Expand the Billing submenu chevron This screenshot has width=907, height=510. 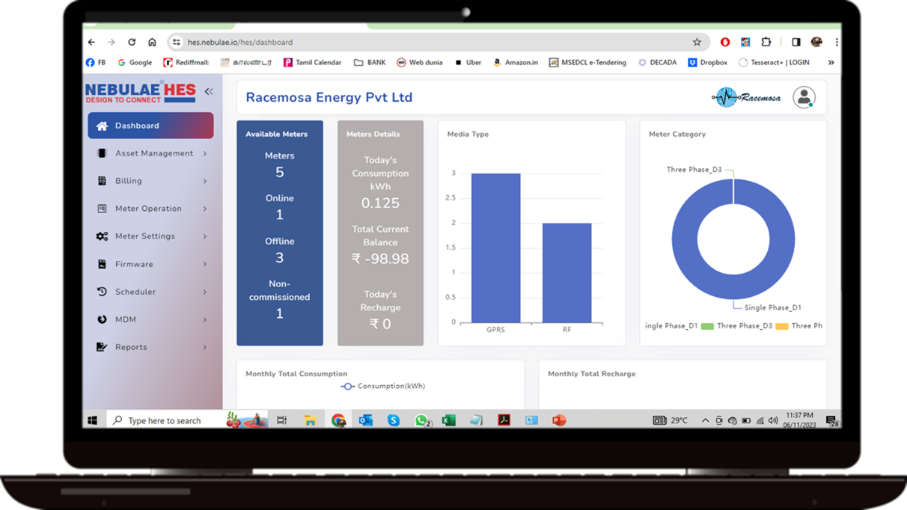(x=204, y=180)
